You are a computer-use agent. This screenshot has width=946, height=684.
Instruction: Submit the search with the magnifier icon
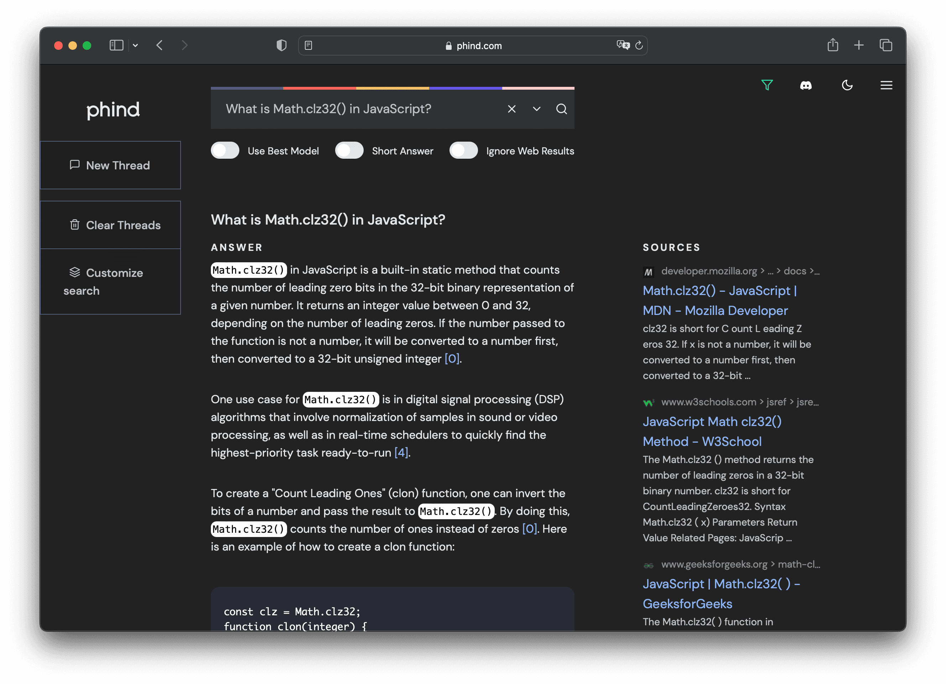[561, 109]
